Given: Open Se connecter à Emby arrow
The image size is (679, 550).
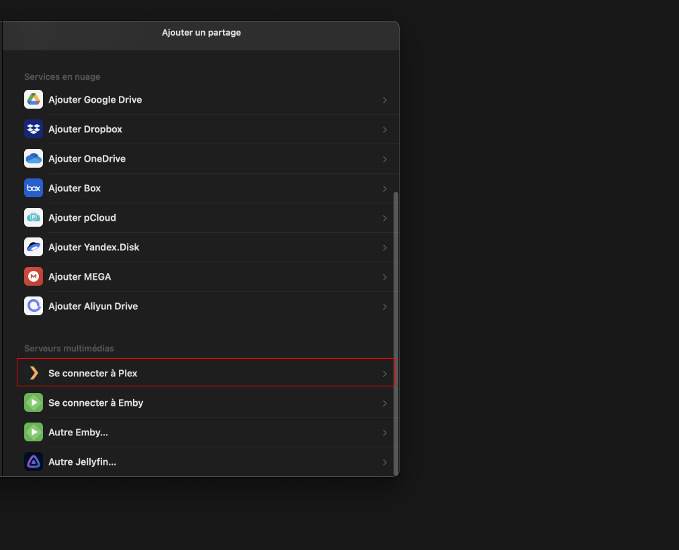Looking at the screenshot, I should click(x=385, y=403).
